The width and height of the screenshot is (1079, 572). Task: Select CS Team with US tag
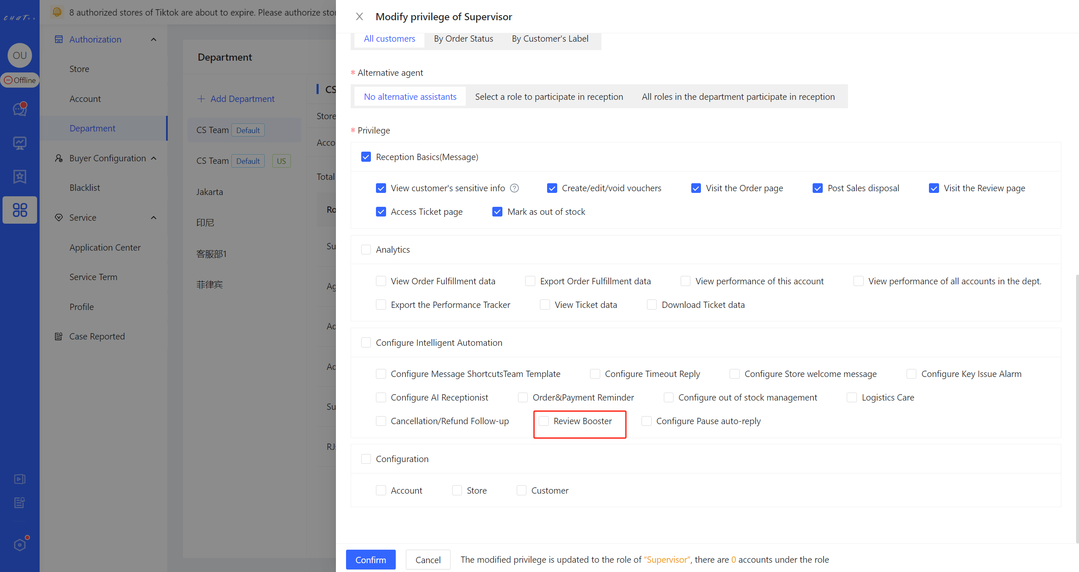coord(244,160)
